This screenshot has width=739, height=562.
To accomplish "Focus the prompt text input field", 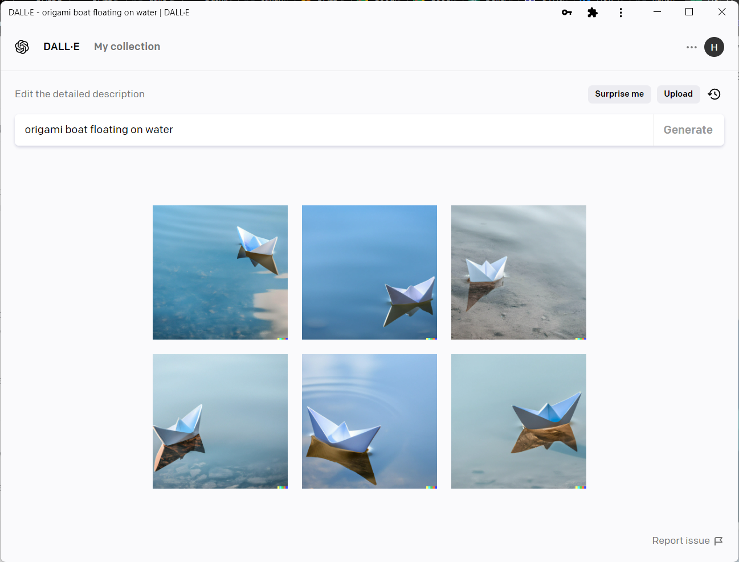I will pos(333,130).
